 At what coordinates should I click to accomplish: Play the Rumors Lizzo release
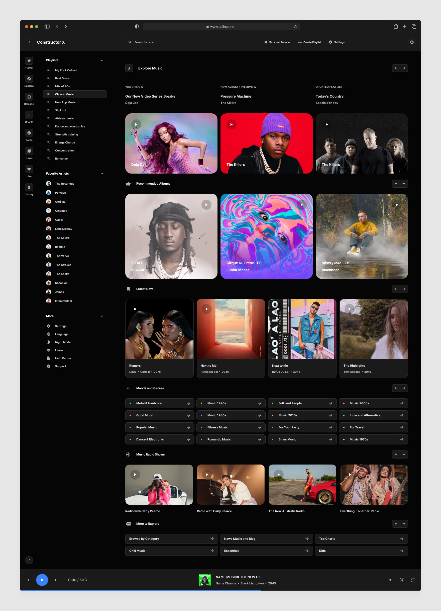(135, 309)
